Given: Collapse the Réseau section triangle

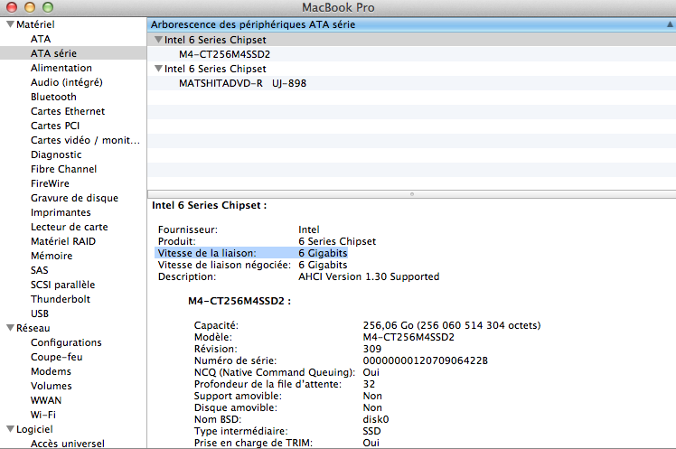Looking at the screenshot, I should [10, 328].
